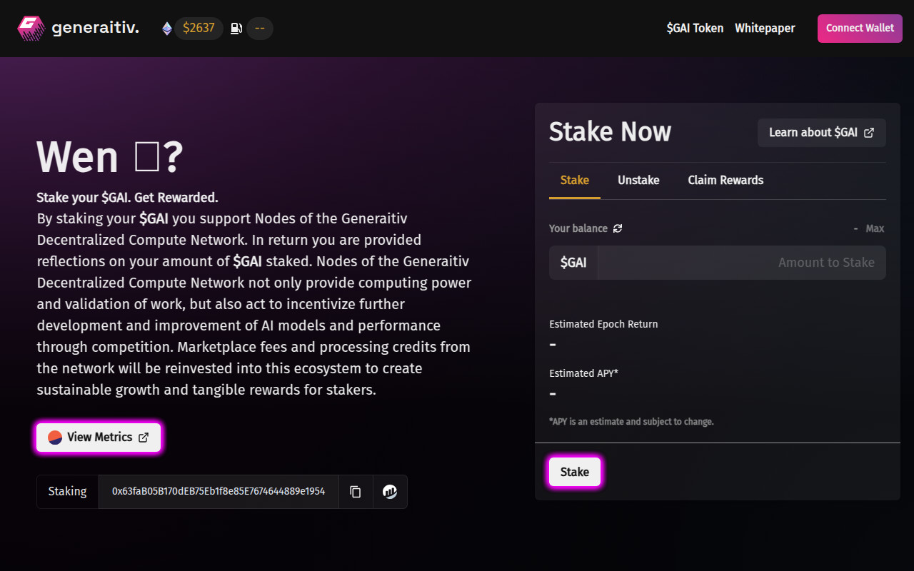Screen dimensions: 914x571
Task: Refresh your balance with the refresh icon
Action: pyautogui.click(x=618, y=228)
